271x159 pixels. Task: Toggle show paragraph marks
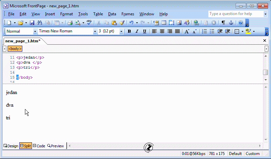pos(223,23)
